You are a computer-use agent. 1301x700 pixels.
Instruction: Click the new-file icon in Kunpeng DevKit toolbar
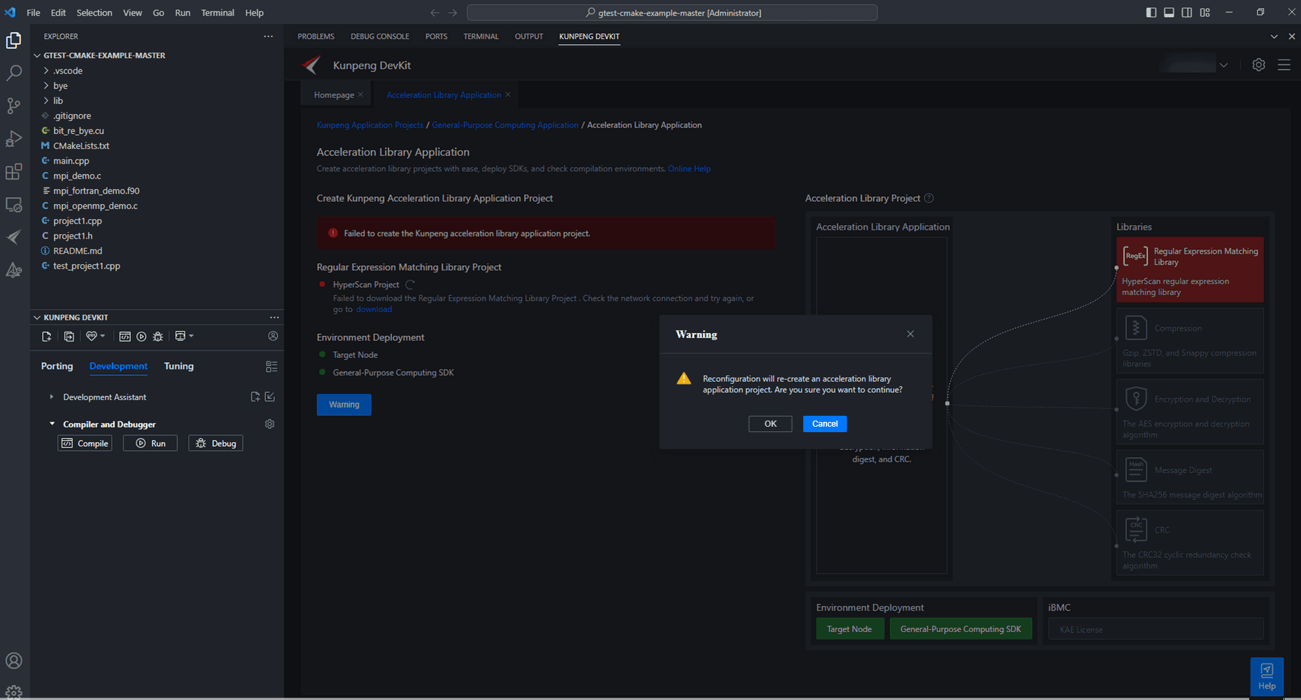pos(46,336)
